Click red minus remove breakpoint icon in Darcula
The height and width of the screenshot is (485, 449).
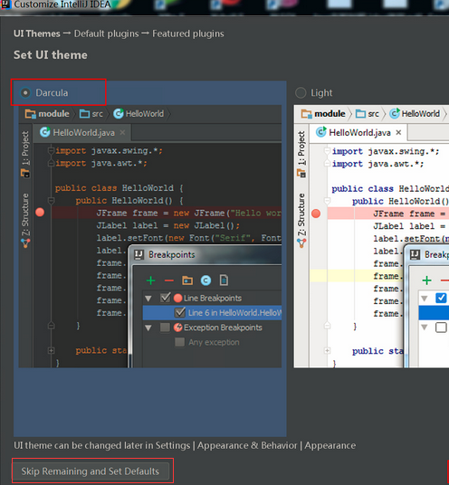(169, 281)
